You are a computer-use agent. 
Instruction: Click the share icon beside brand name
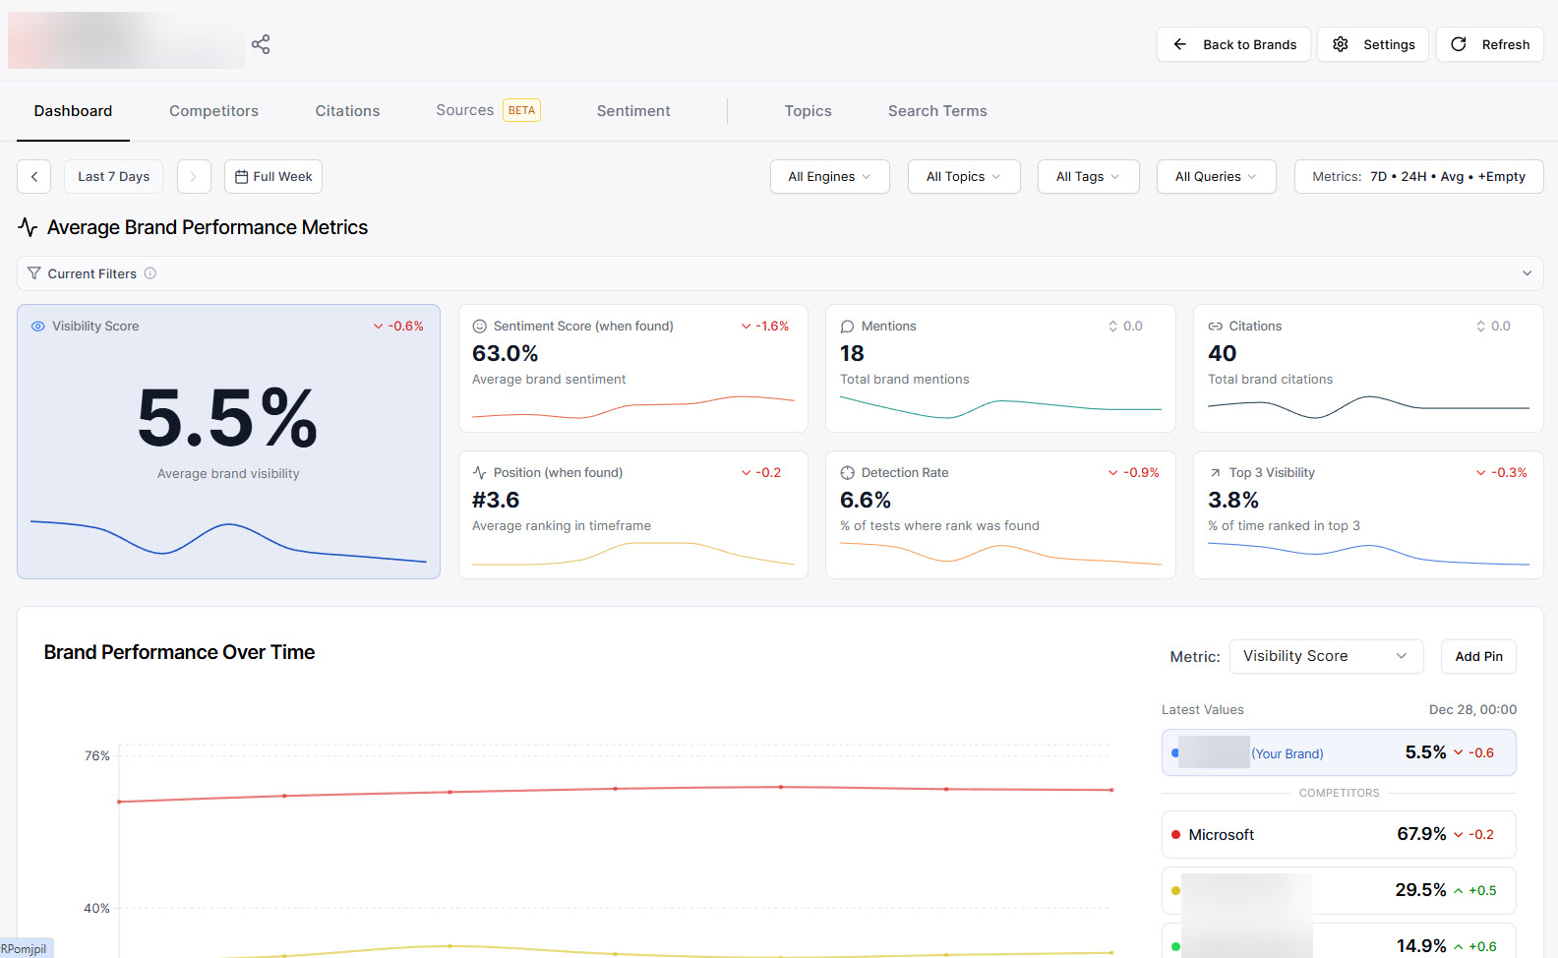coord(261,44)
